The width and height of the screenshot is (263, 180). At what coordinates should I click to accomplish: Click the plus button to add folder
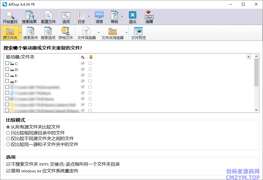coord(249,57)
